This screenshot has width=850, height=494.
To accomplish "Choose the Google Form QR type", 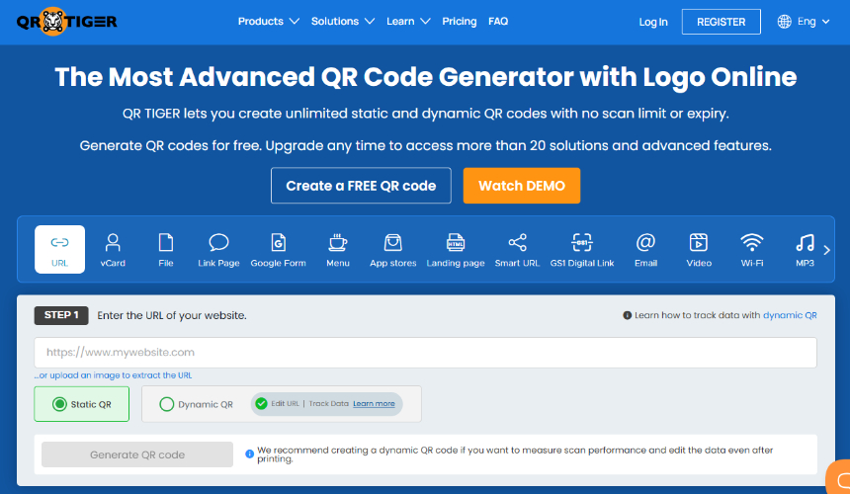I will 278,249.
